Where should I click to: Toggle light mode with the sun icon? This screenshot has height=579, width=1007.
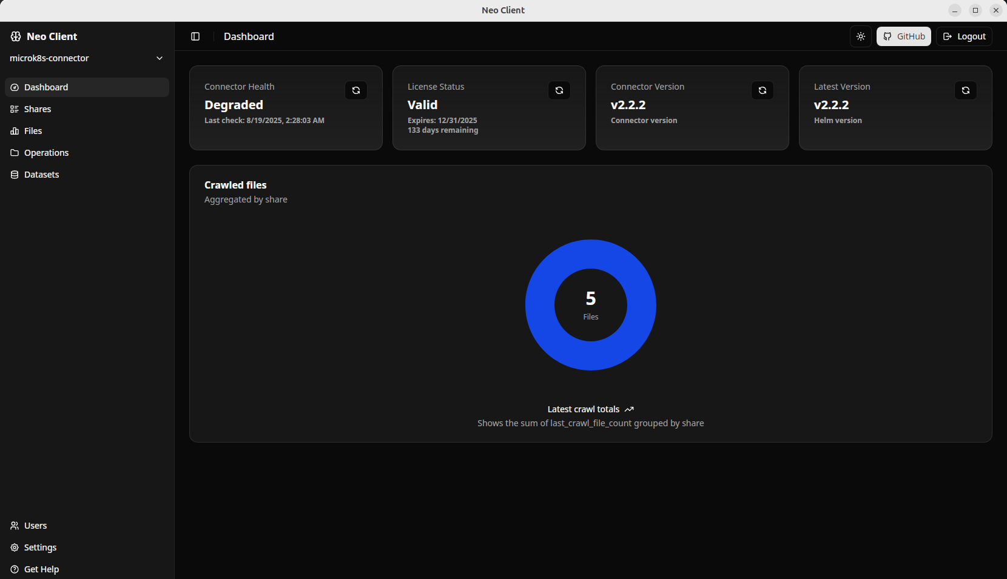pos(860,36)
